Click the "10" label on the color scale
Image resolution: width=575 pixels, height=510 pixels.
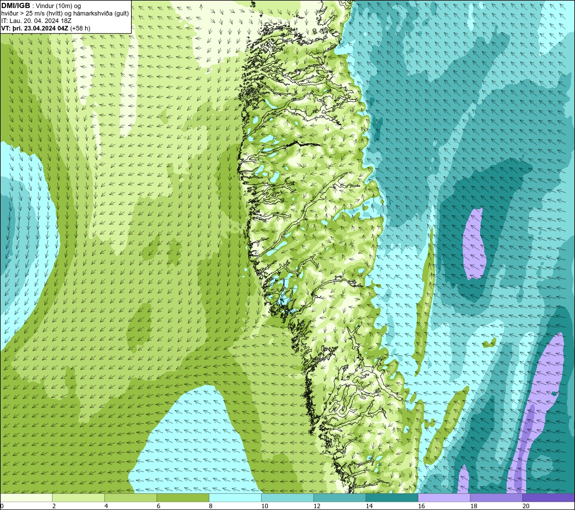coord(264,506)
